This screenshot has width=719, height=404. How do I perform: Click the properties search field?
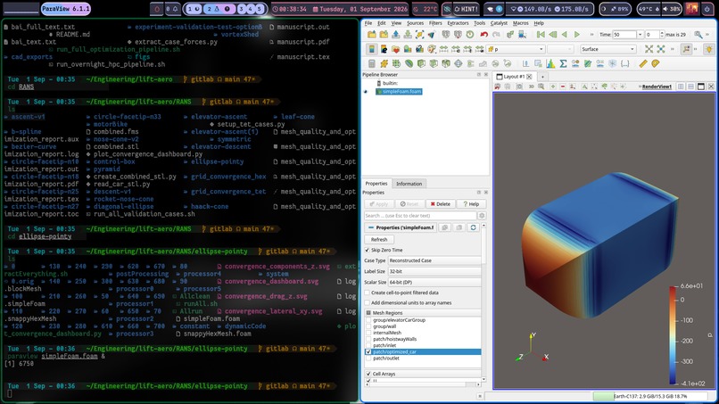420,216
